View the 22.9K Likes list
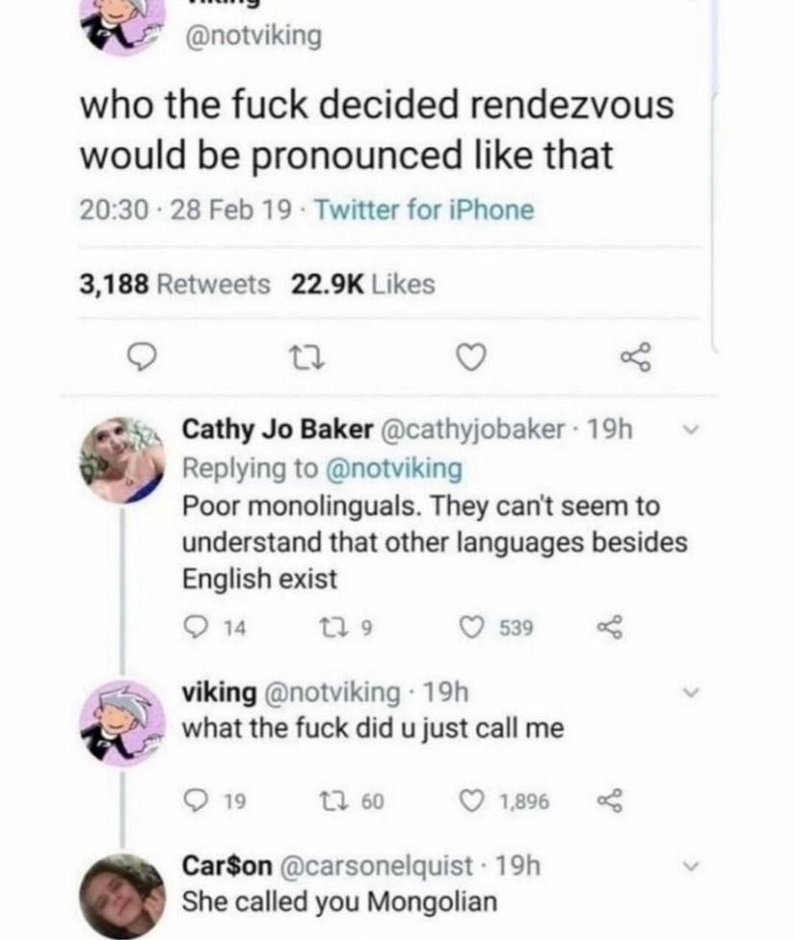 point(363,284)
